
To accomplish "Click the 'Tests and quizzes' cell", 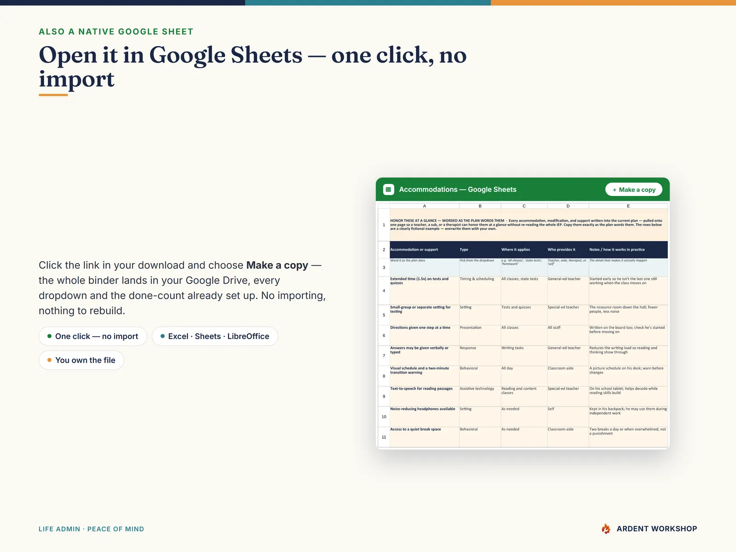I will click(524, 315).
